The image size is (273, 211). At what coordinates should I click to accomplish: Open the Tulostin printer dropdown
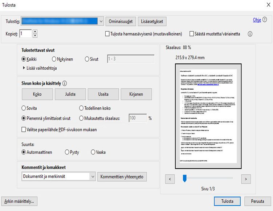[62, 21]
